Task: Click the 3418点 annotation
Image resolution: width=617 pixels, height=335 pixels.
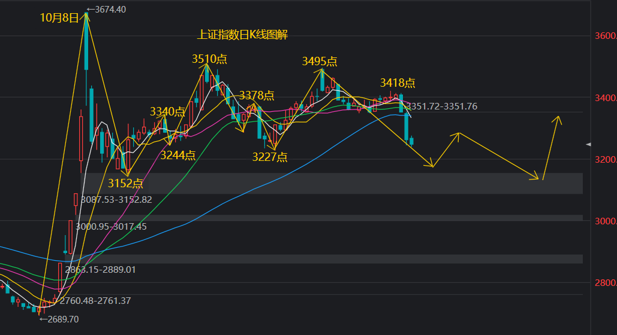Action: point(398,83)
